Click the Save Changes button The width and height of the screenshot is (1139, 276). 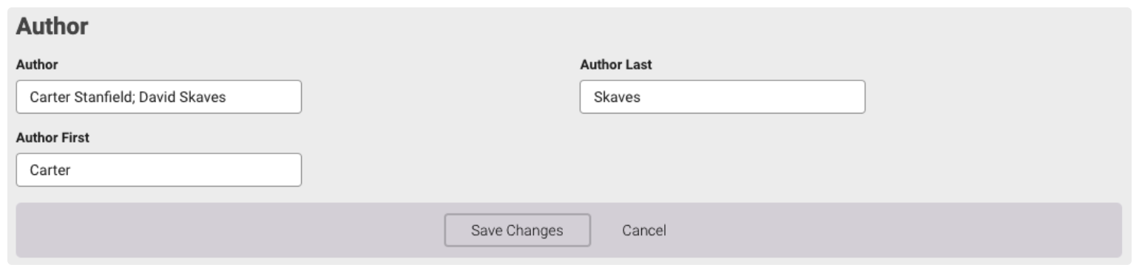click(517, 230)
